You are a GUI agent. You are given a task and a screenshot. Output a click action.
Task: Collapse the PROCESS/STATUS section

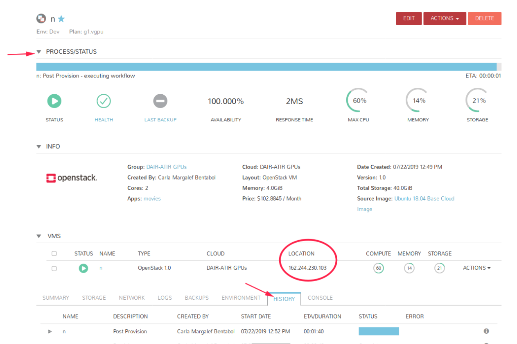tap(39, 52)
